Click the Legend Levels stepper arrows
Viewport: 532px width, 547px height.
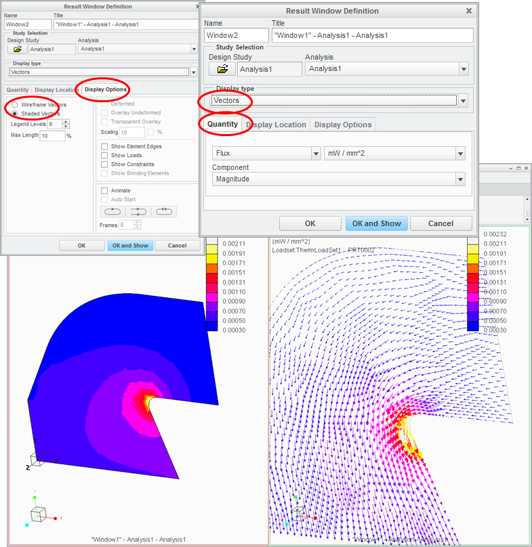pyautogui.click(x=66, y=124)
